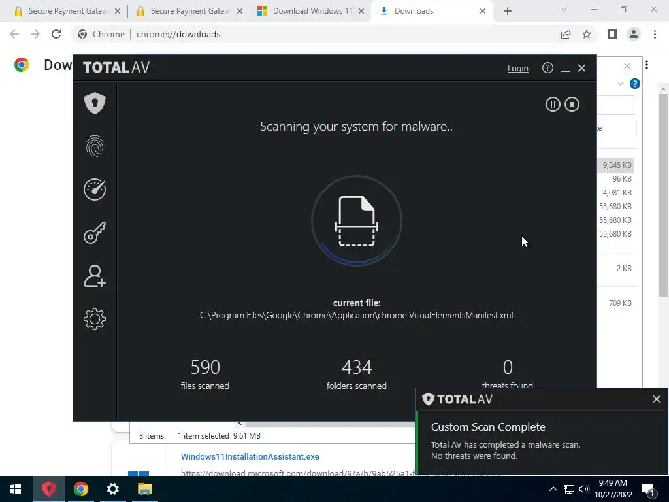This screenshot has width=669, height=502.
Task: Close the Downloads tab
Action: [x=483, y=11]
